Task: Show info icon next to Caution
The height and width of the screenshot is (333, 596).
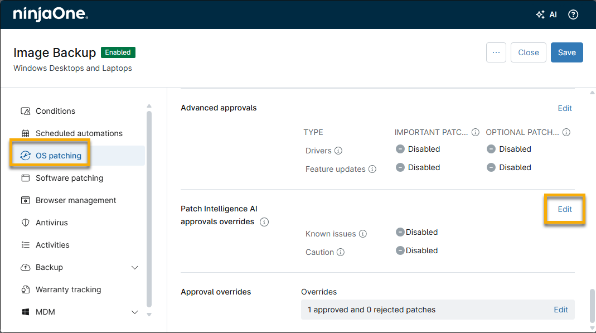Action: pos(341,252)
